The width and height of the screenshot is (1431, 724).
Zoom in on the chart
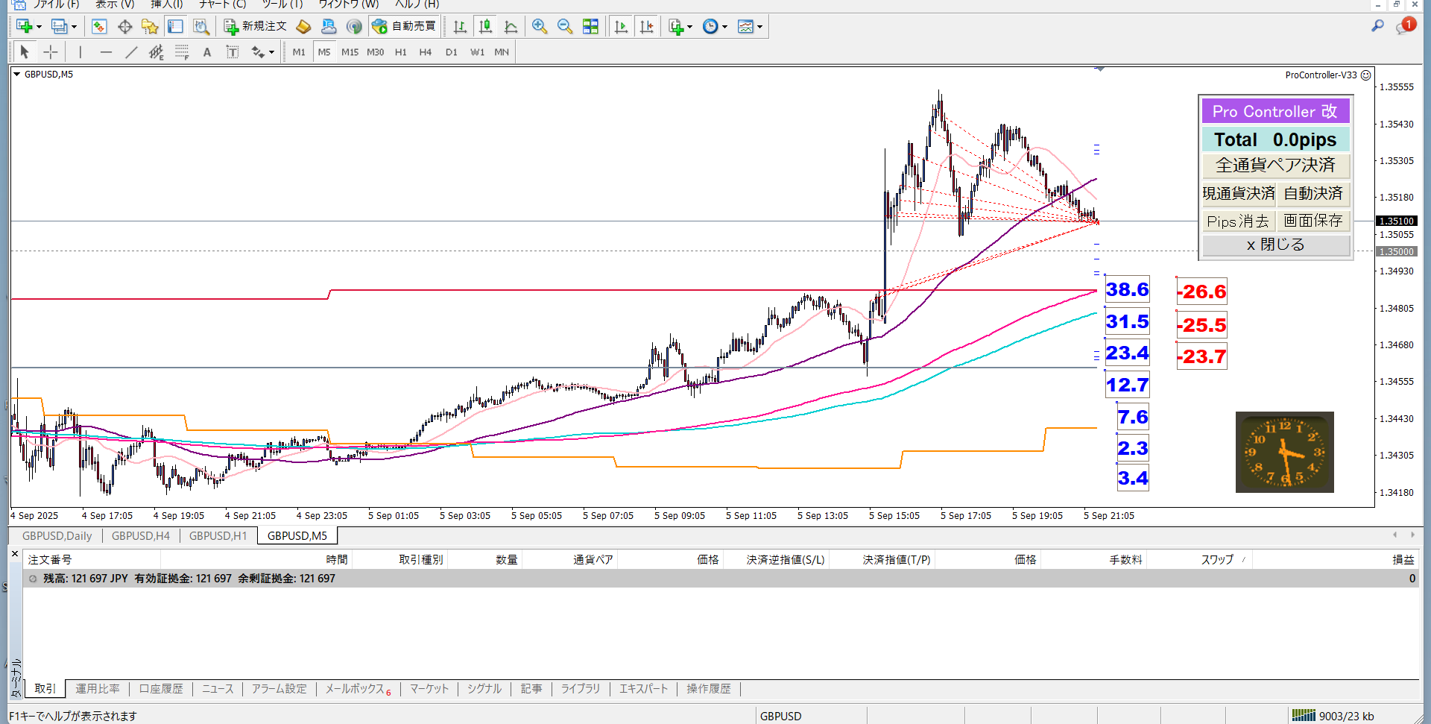click(x=540, y=27)
